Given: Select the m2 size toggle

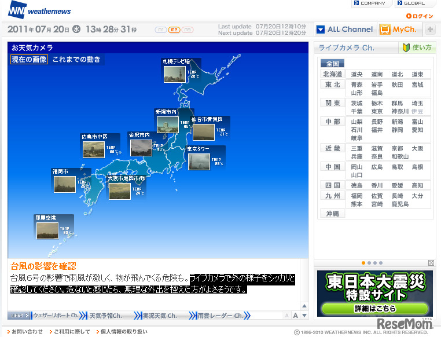Looking at the screenshot, I should point(174,30).
